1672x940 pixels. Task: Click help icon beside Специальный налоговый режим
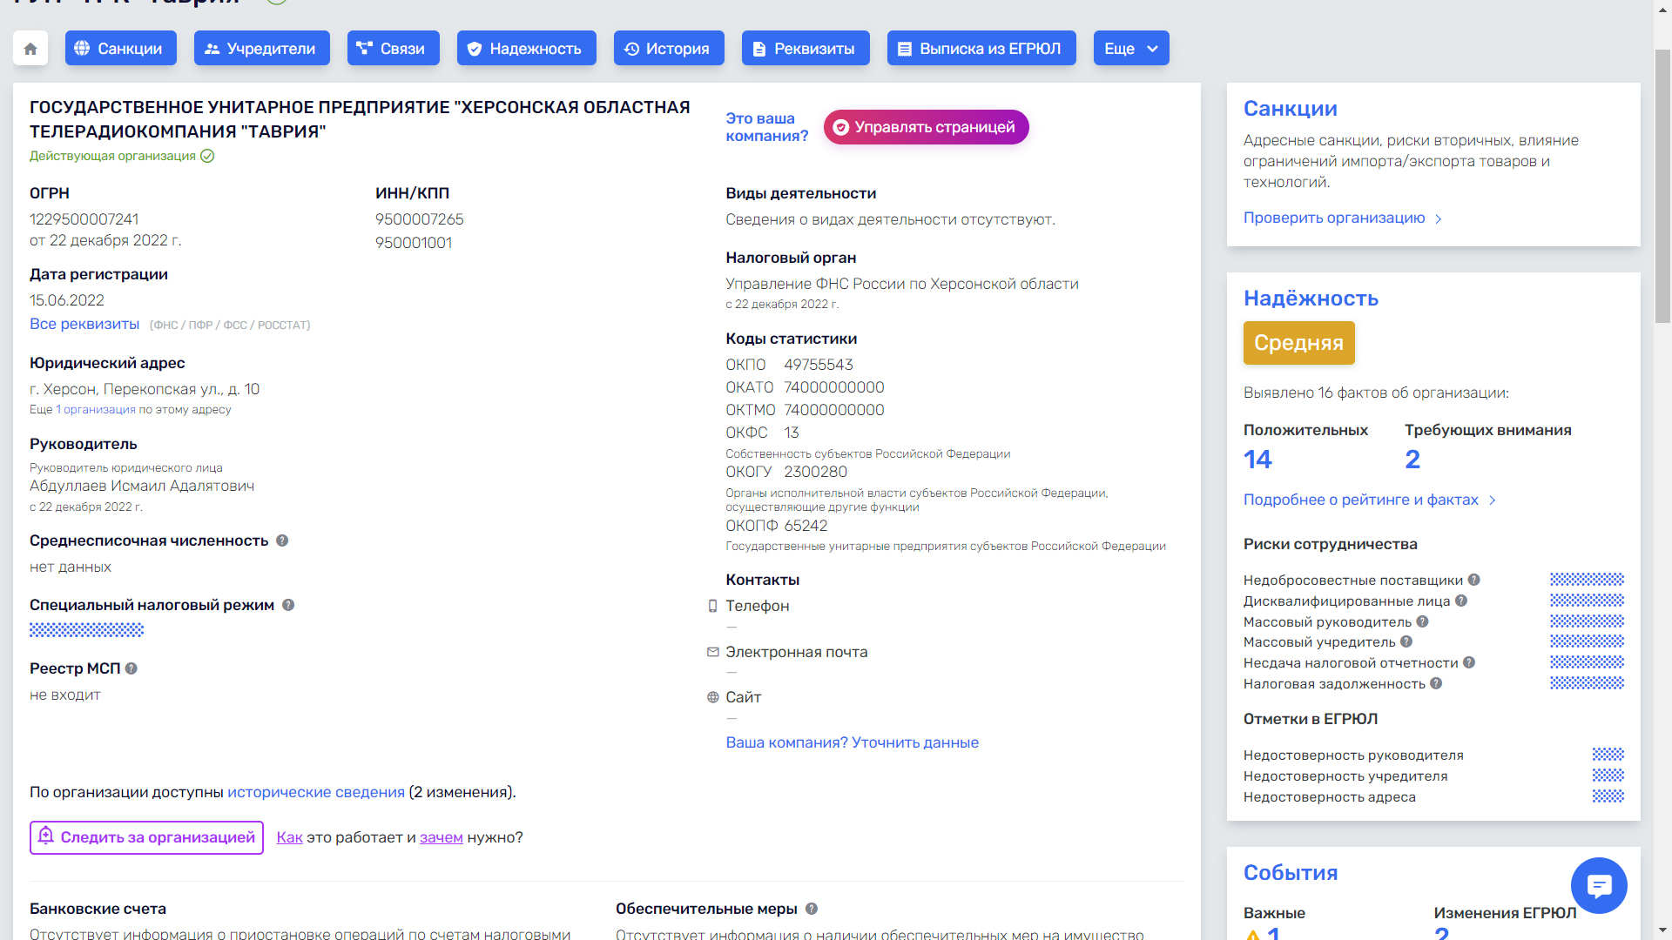pyautogui.click(x=288, y=605)
